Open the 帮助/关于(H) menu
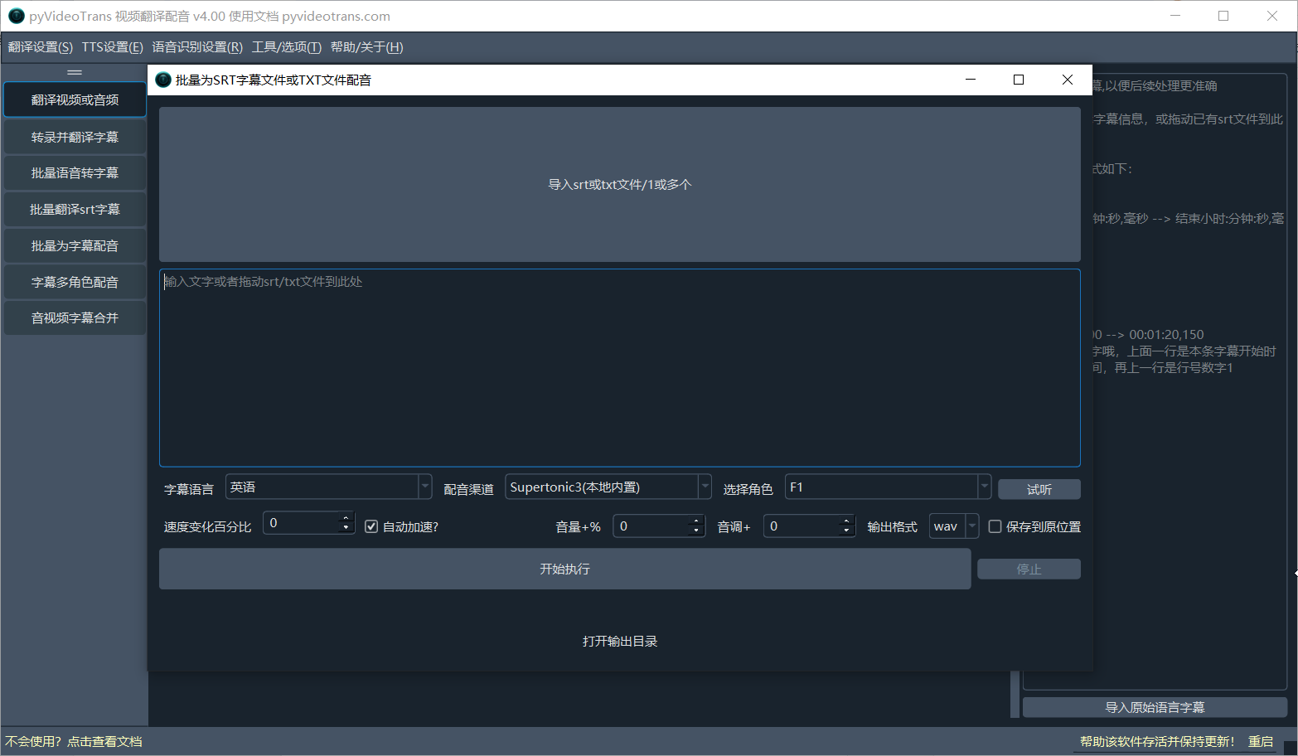Image resolution: width=1298 pixels, height=756 pixels. click(366, 47)
